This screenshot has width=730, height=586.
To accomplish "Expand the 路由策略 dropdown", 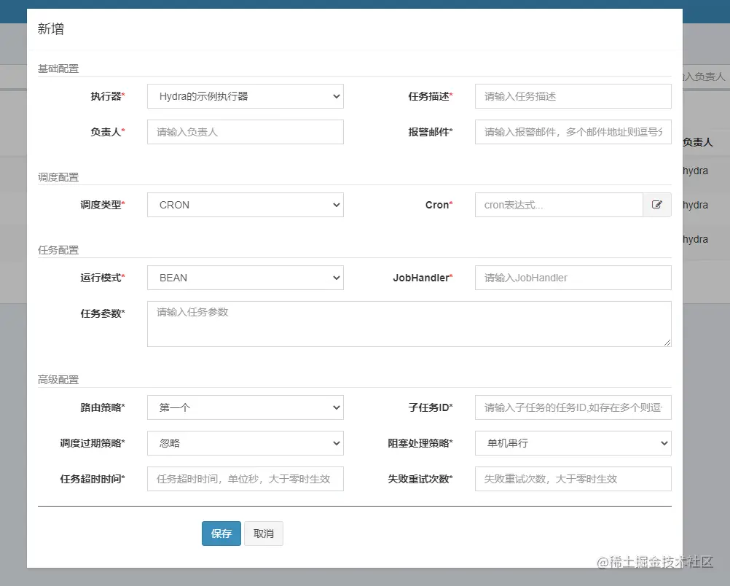I will pyautogui.click(x=246, y=407).
